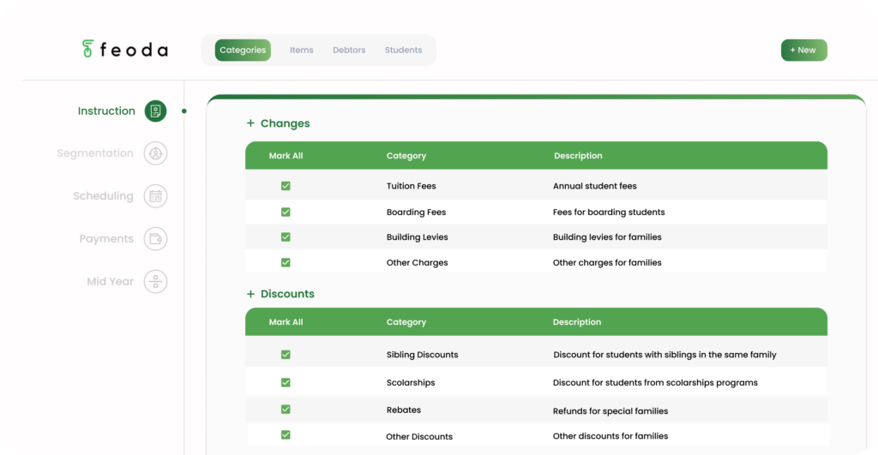
Task: Click Mark All in the Discounts table header
Action: tap(286, 322)
